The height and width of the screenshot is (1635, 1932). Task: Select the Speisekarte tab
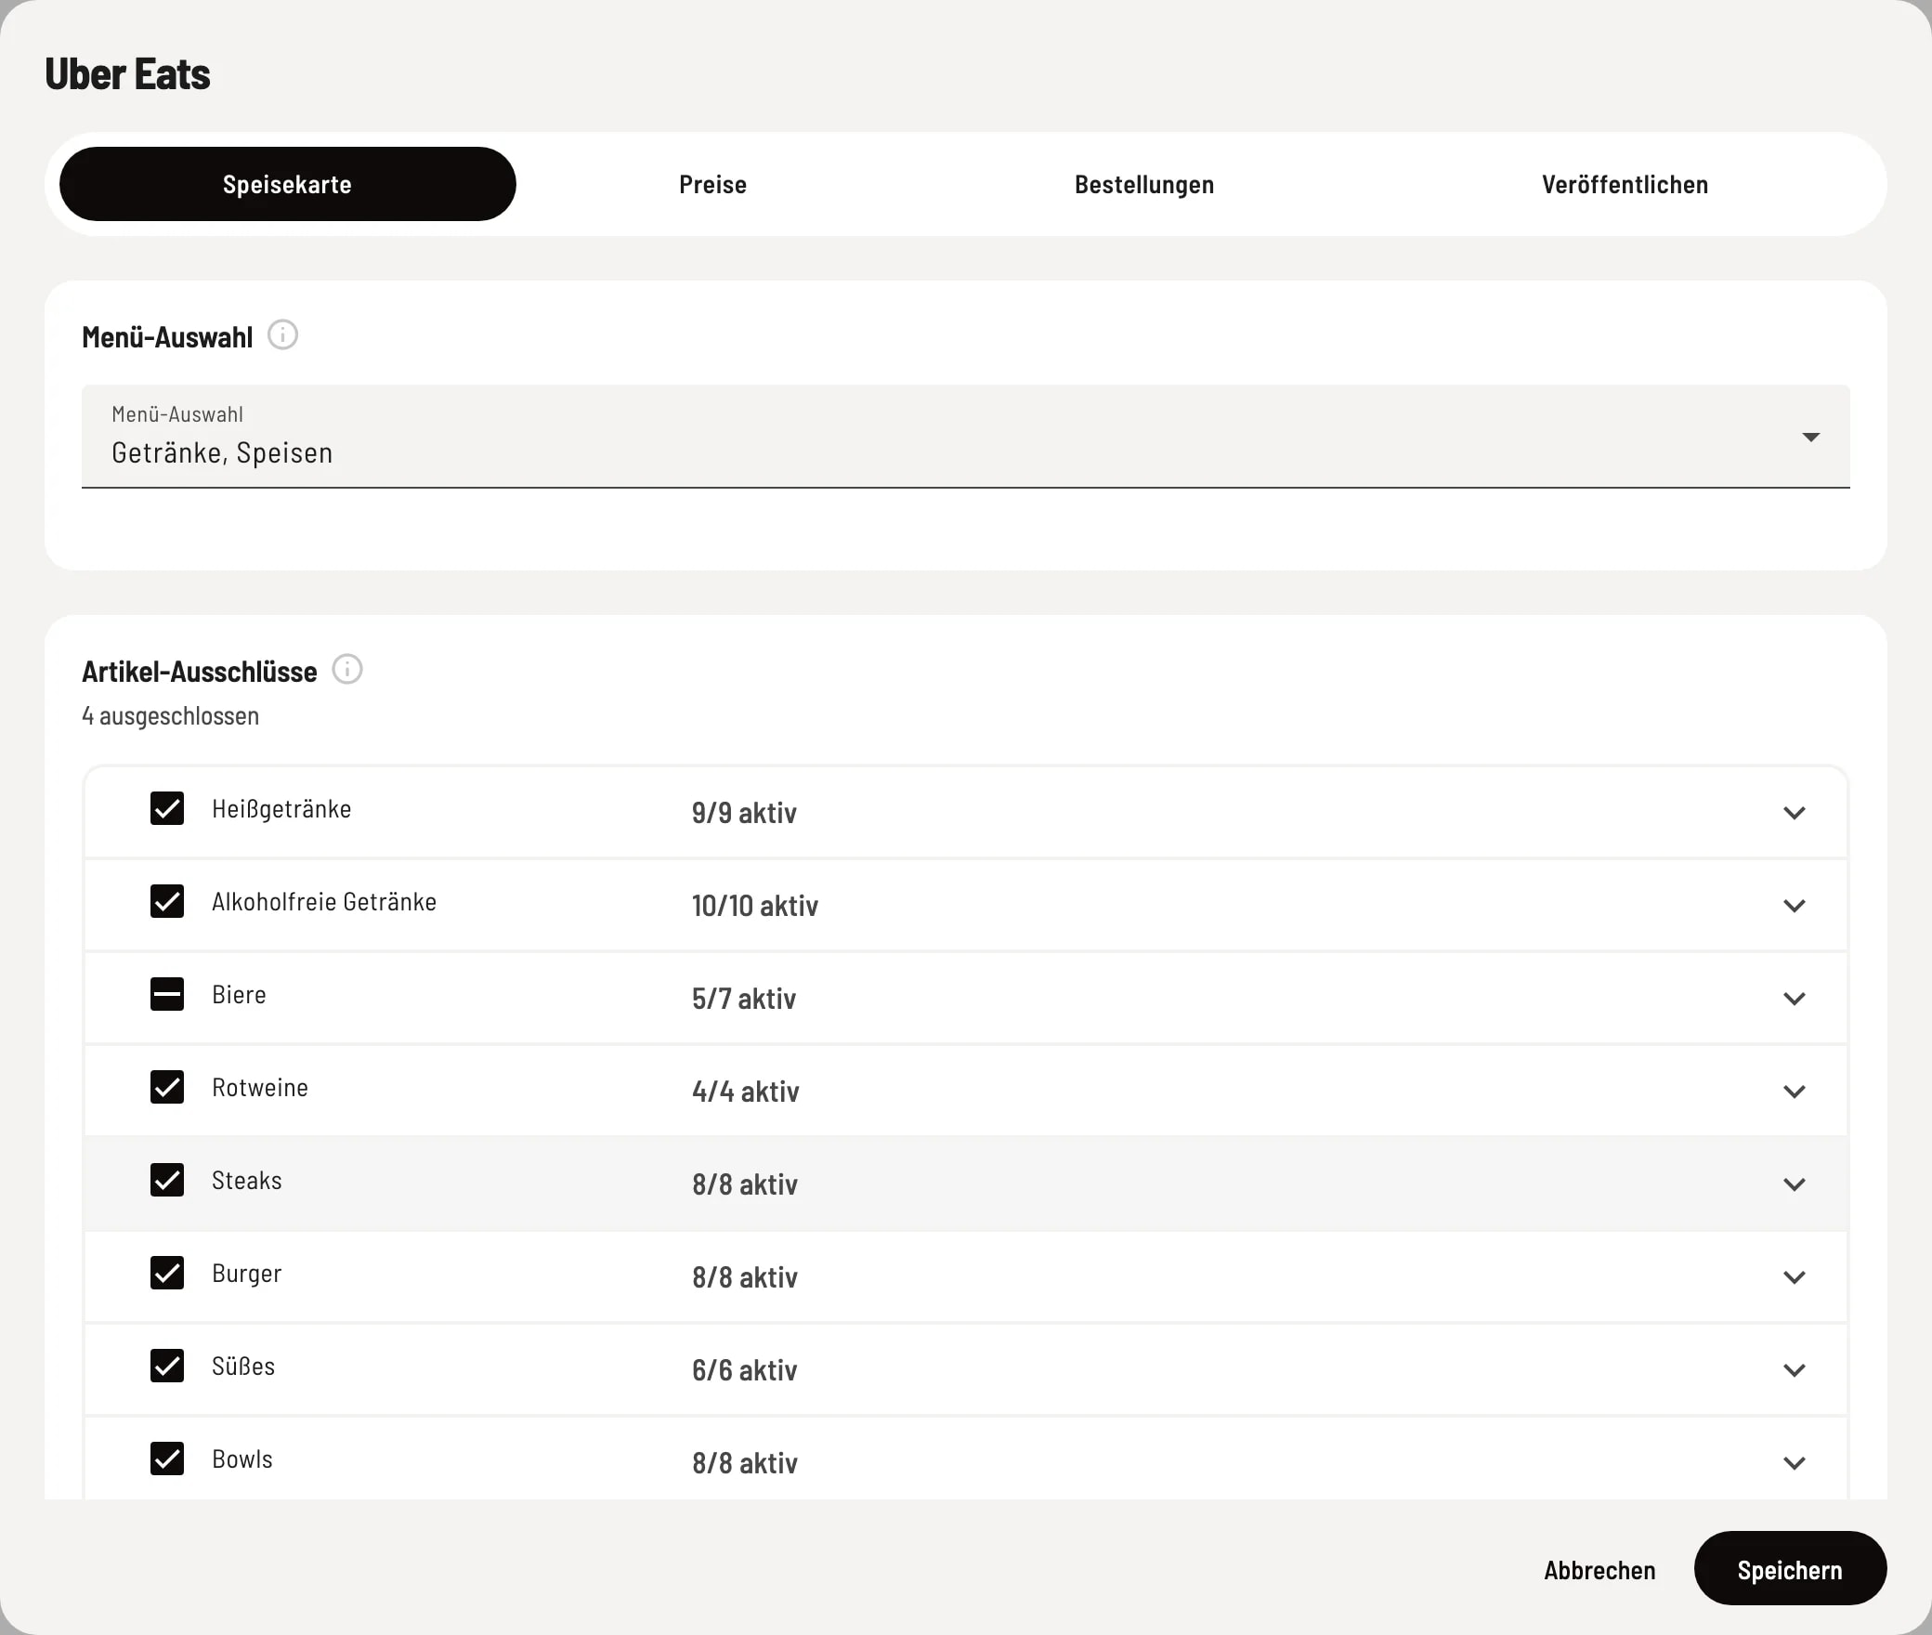coord(288,184)
